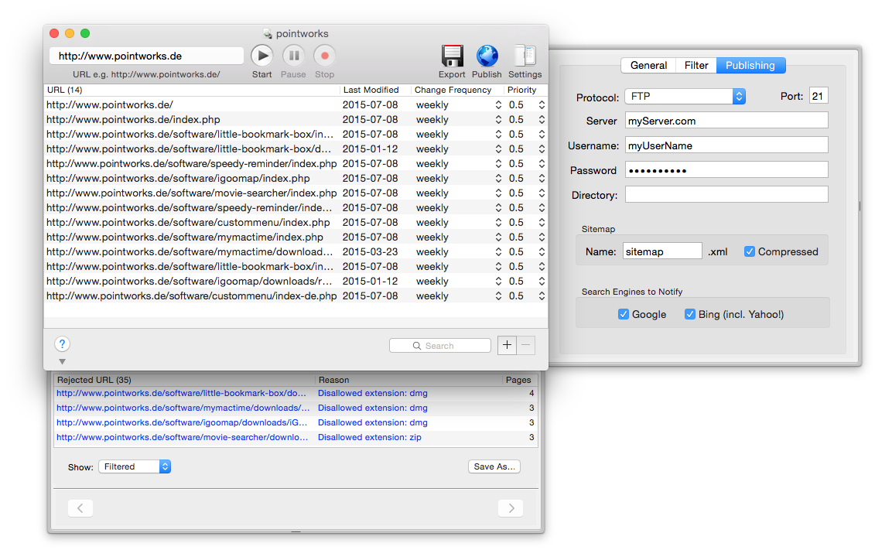The height and width of the screenshot is (550, 875).
Task: Collapse the rejected URL drawer triangle
Action: pyautogui.click(x=62, y=361)
